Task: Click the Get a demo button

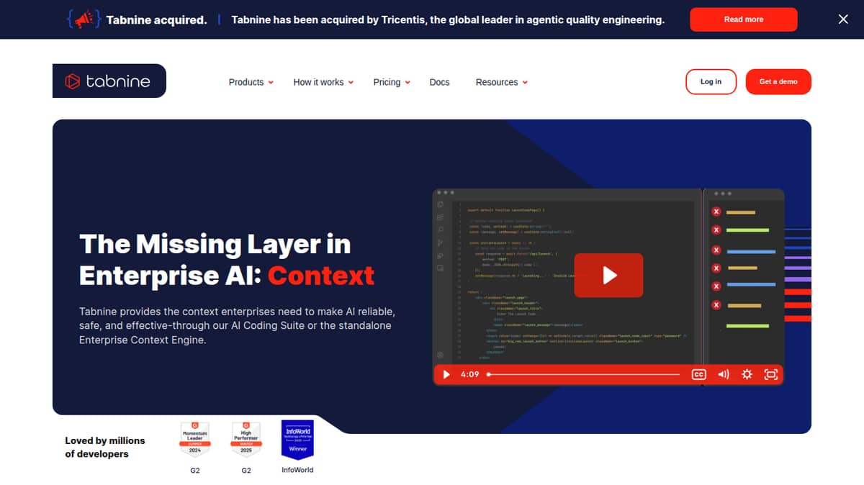Action: click(778, 81)
